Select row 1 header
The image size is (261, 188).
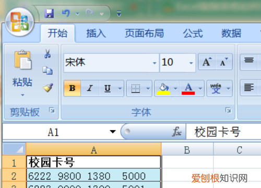coord(14,162)
